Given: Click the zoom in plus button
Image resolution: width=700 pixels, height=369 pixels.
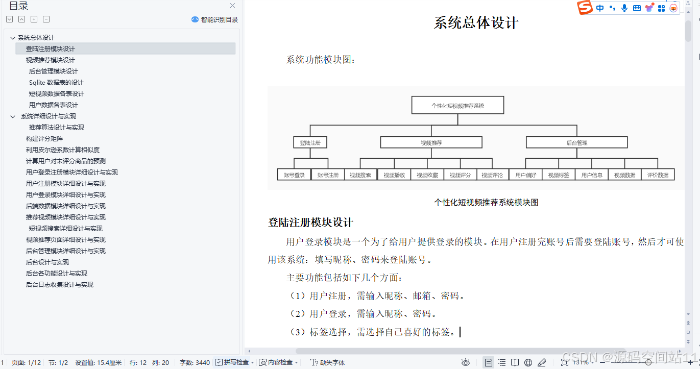Looking at the screenshot, I should (689, 362).
